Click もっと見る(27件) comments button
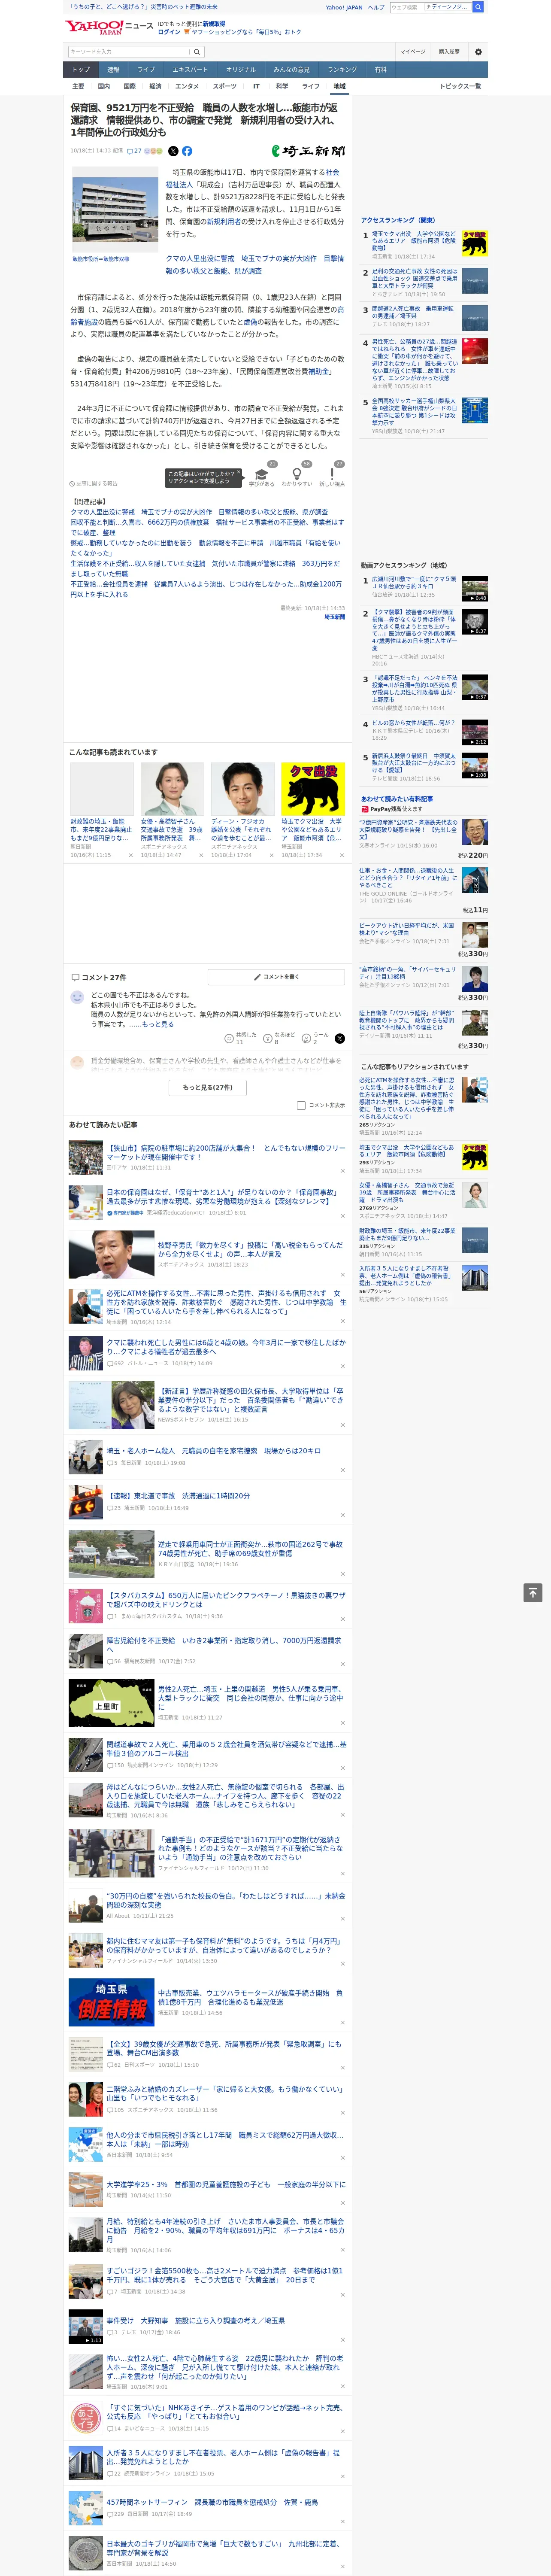Image resolution: width=551 pixels, height=2576 pixels. (208, 1087)
